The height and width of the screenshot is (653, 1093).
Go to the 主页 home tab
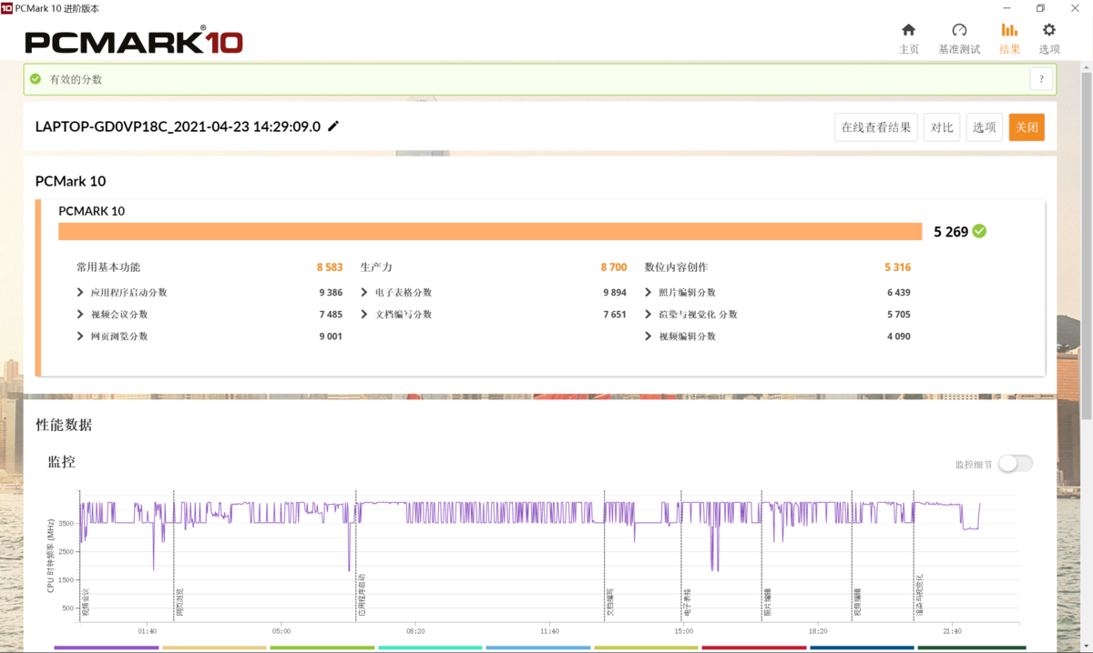coord(909,39)
